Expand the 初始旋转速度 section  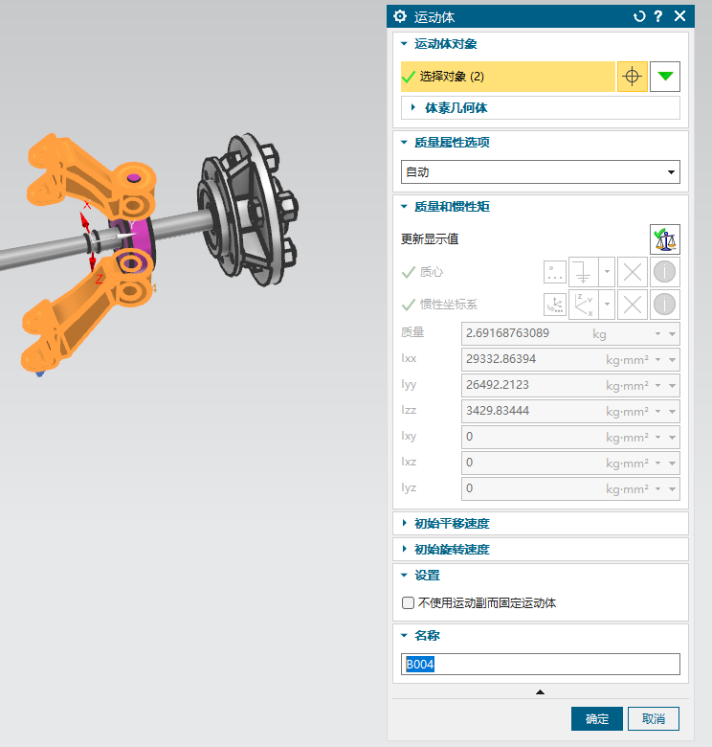click(451, 549)
